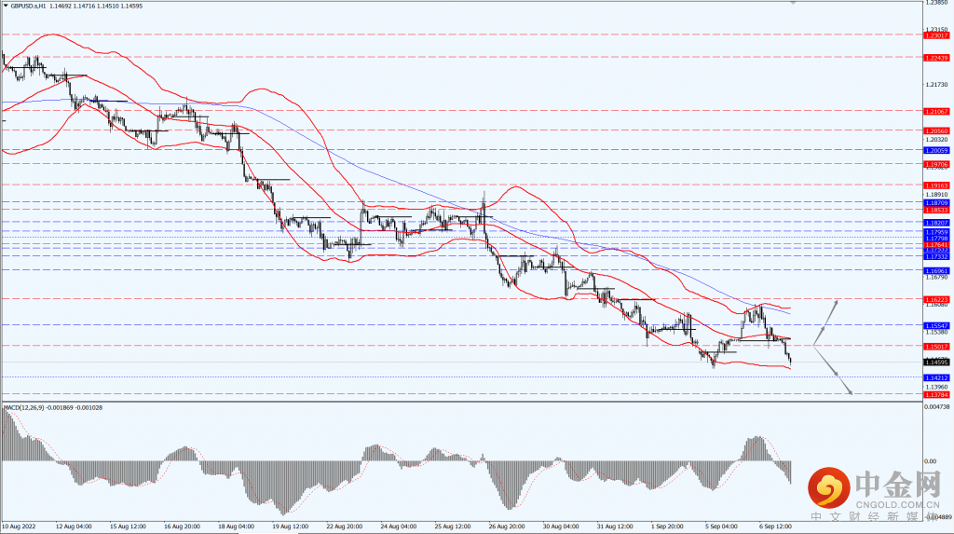Click the 1 Sep 20:00 time label

tap(668, 527)
